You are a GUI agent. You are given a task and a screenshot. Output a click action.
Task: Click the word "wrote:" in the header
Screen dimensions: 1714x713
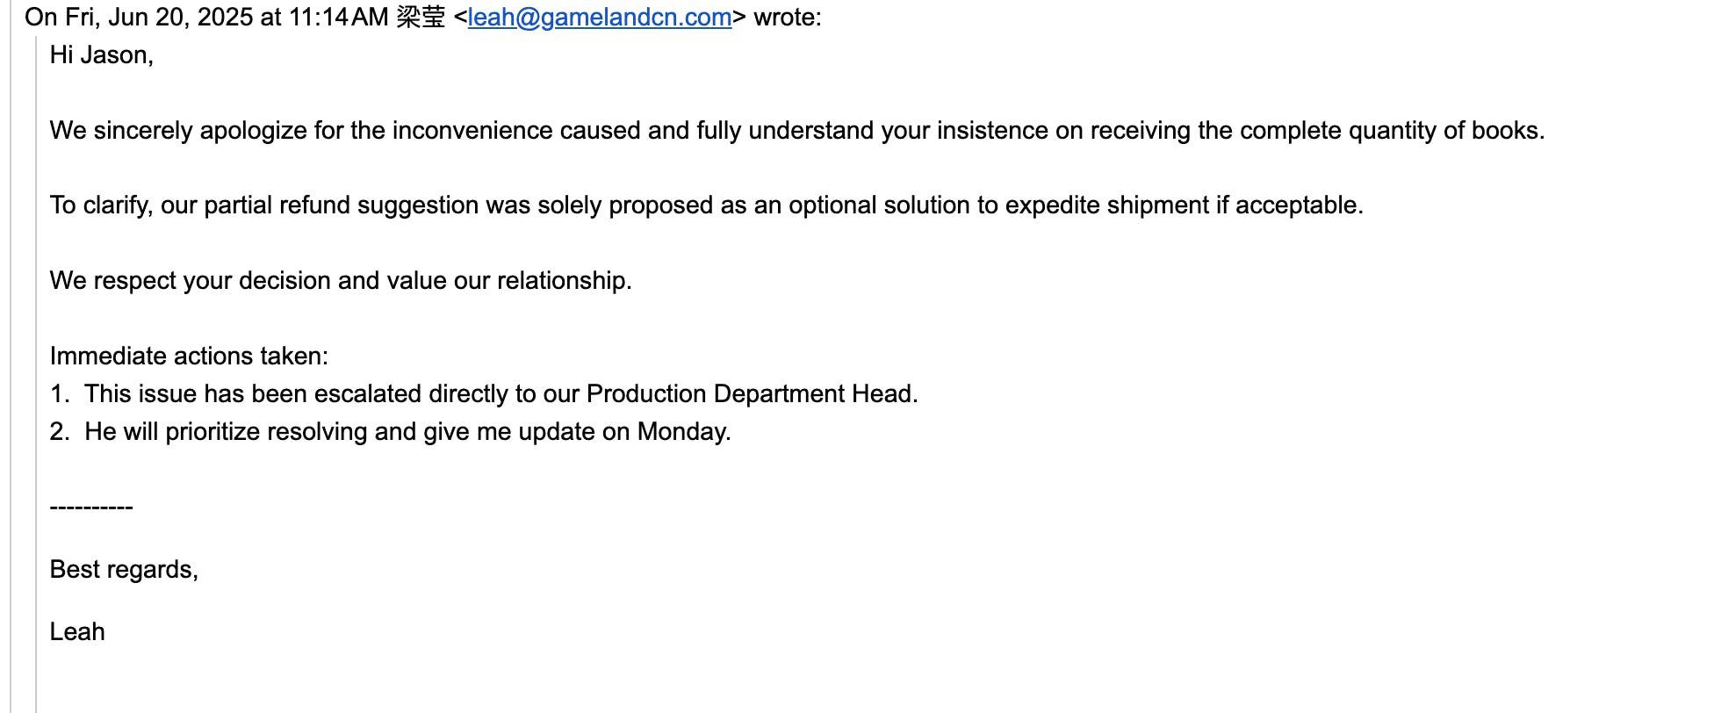[x=787, y=18]
